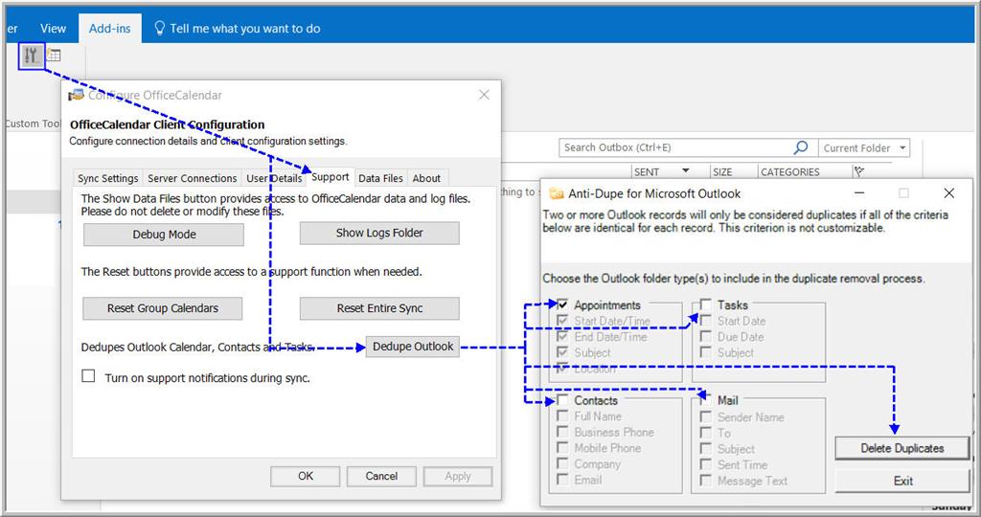This screenshot has width=981, height=517.
Task: Open the Data Files tab
Action: (x=380, y=178)
